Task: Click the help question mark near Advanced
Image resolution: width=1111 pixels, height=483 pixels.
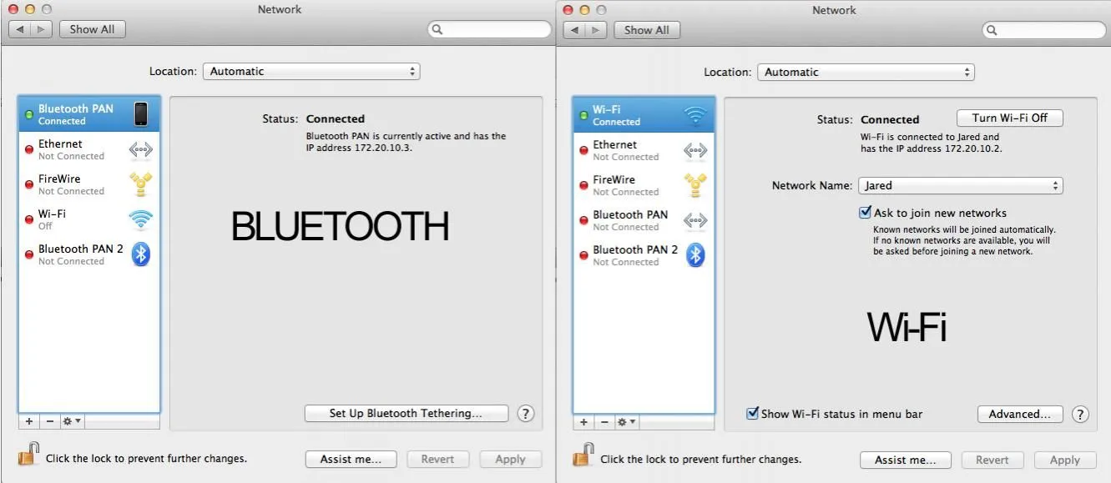Action: coord(1080,415)
